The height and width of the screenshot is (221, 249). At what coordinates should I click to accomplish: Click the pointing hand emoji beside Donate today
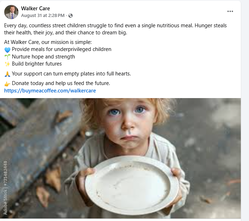point(7,84)
